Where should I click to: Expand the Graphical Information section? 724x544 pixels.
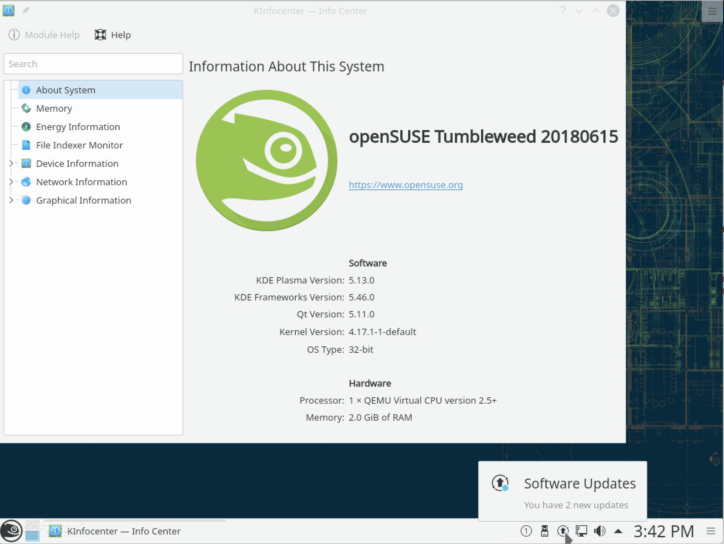pos(12,200)
